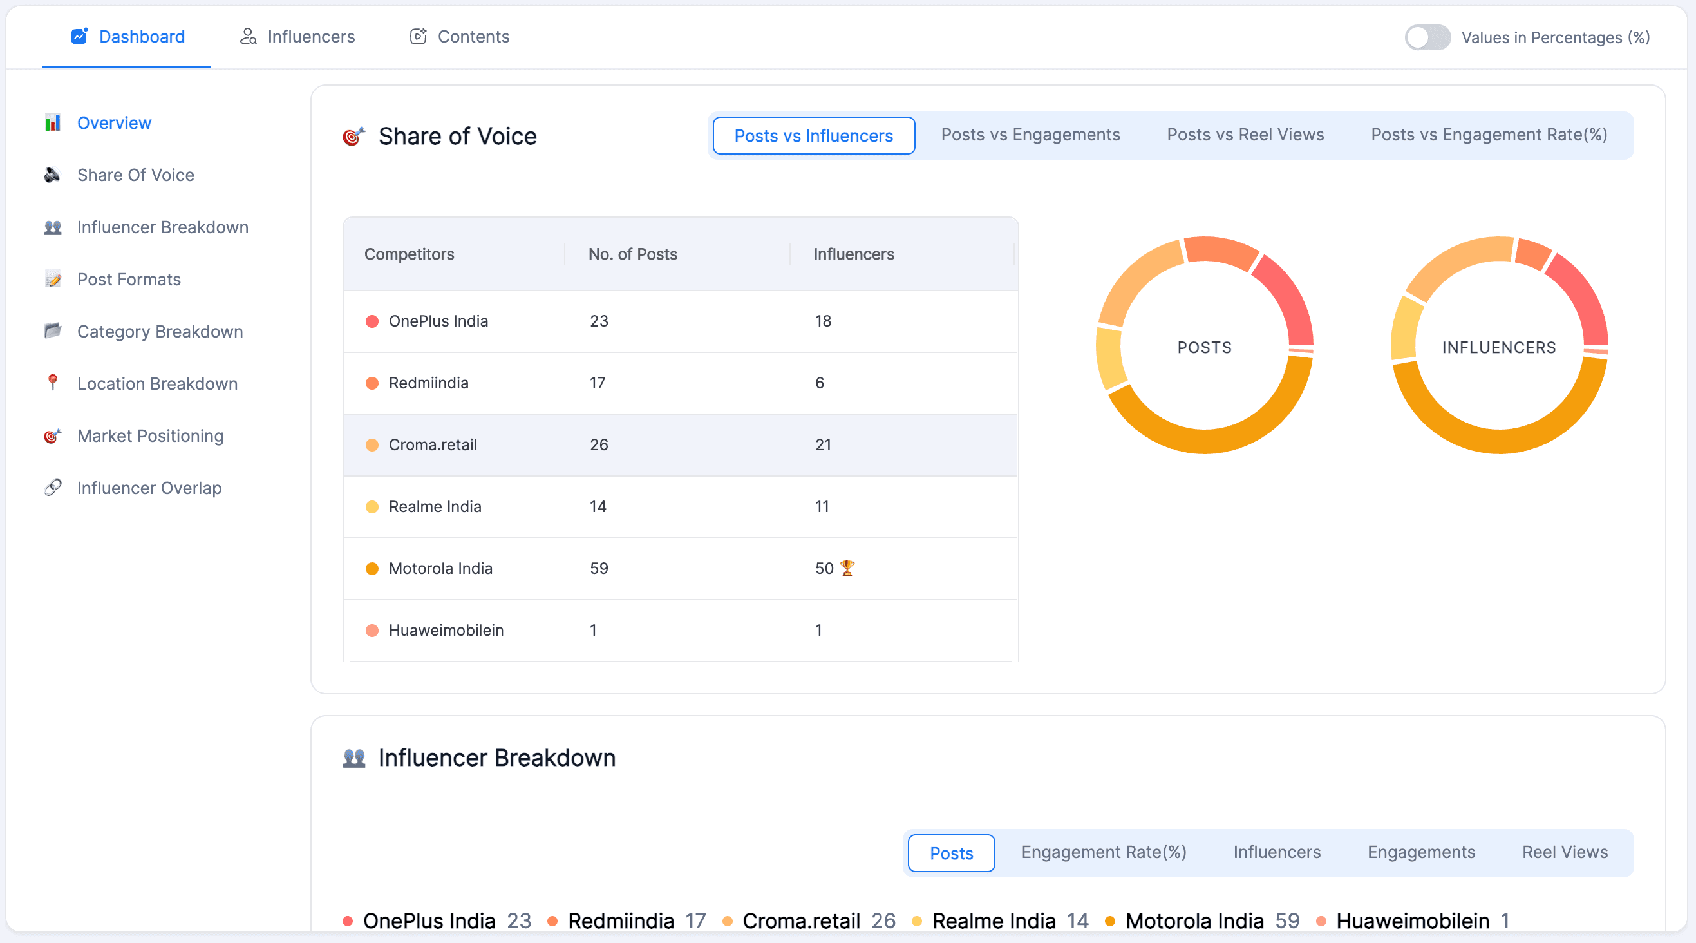Click the Market Positioning target icon

tap(53, 435)
